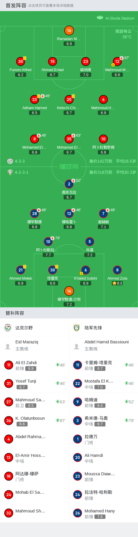
Task: Select Mahmoud H. number 6 red badge
Action: (x=103, y=99)
